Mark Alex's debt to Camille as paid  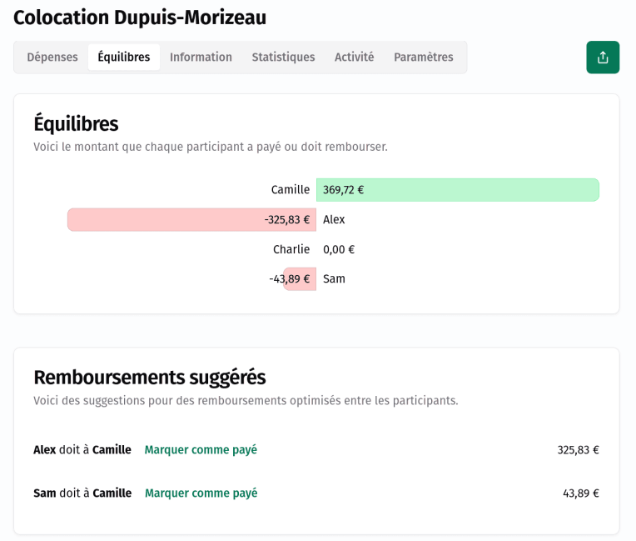click(201, 450)
